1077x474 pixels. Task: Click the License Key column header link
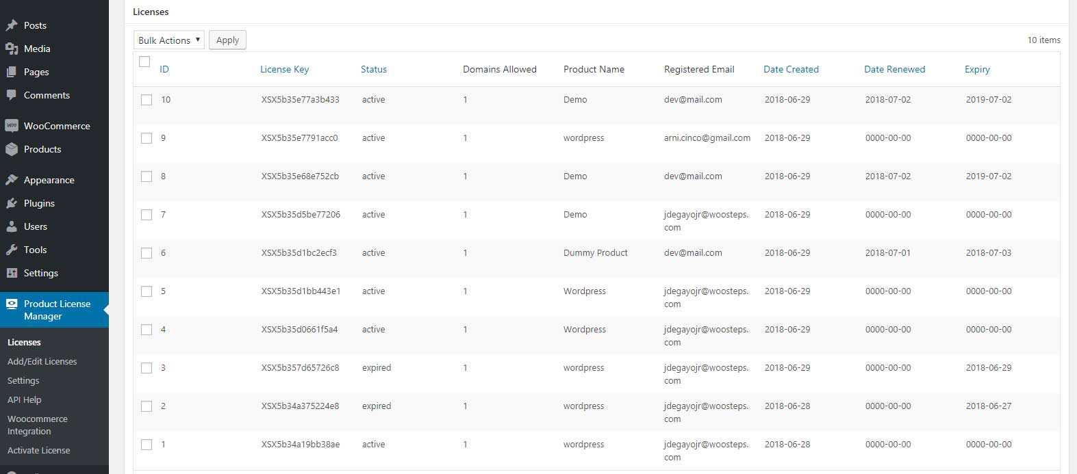pos(284,69)
